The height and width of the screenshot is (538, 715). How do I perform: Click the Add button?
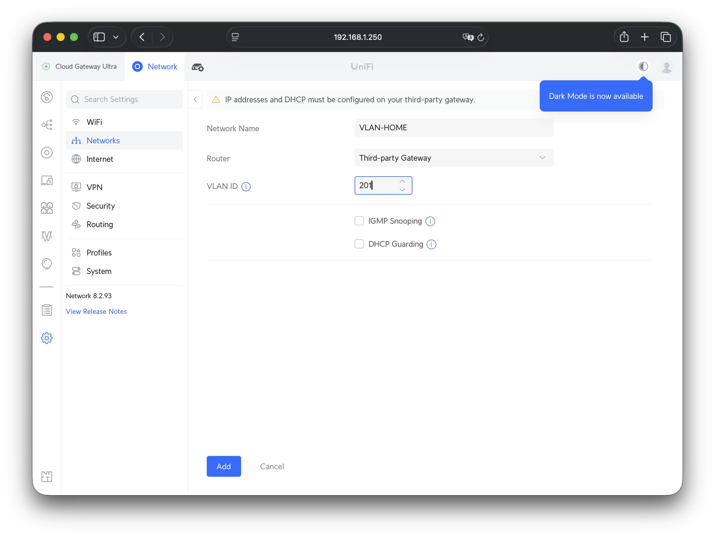224,466
